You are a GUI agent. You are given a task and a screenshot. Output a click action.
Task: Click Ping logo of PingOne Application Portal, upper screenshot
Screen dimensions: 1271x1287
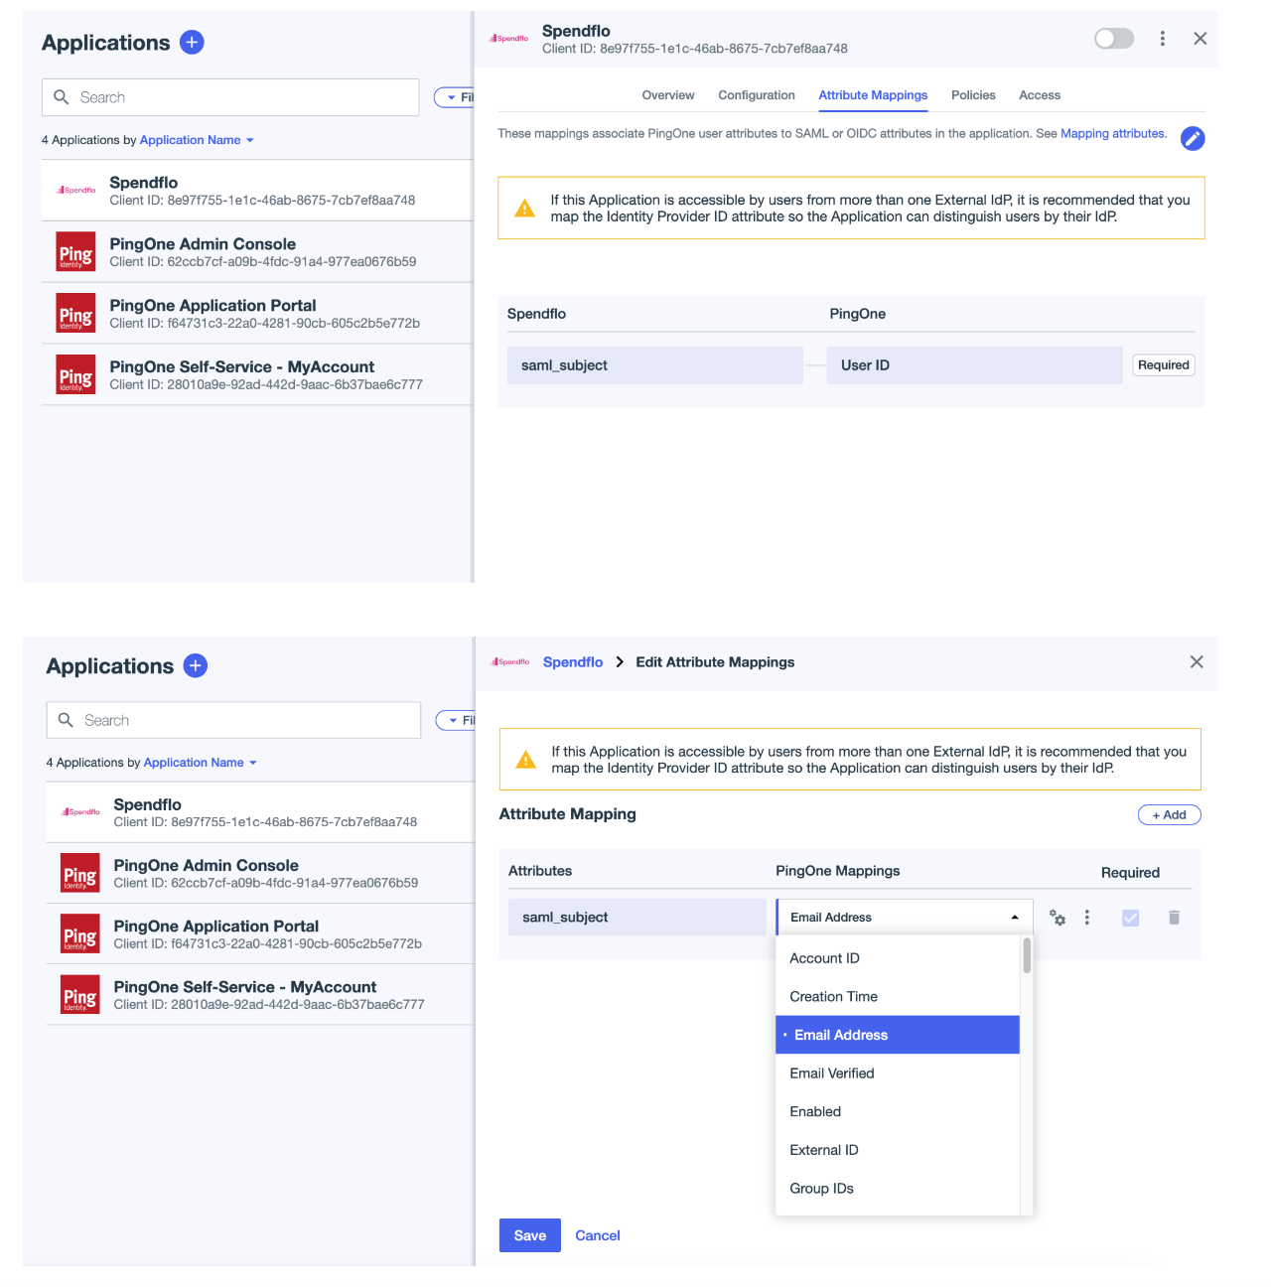[76, 313]
